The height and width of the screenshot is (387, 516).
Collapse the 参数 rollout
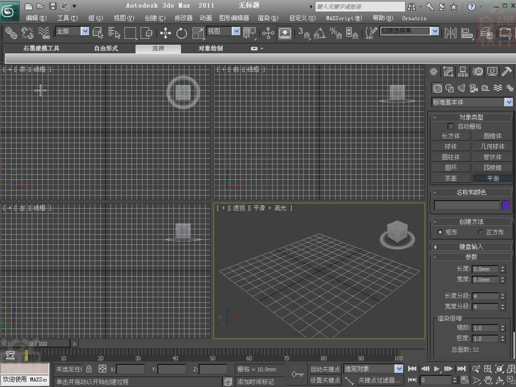471,257
